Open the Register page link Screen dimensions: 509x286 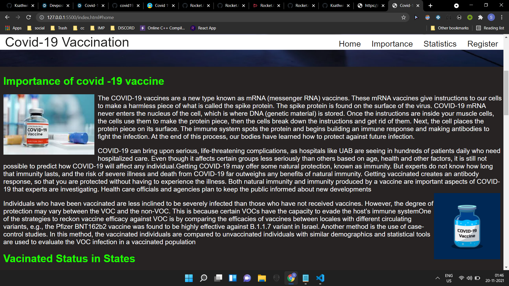coord(482,44)
